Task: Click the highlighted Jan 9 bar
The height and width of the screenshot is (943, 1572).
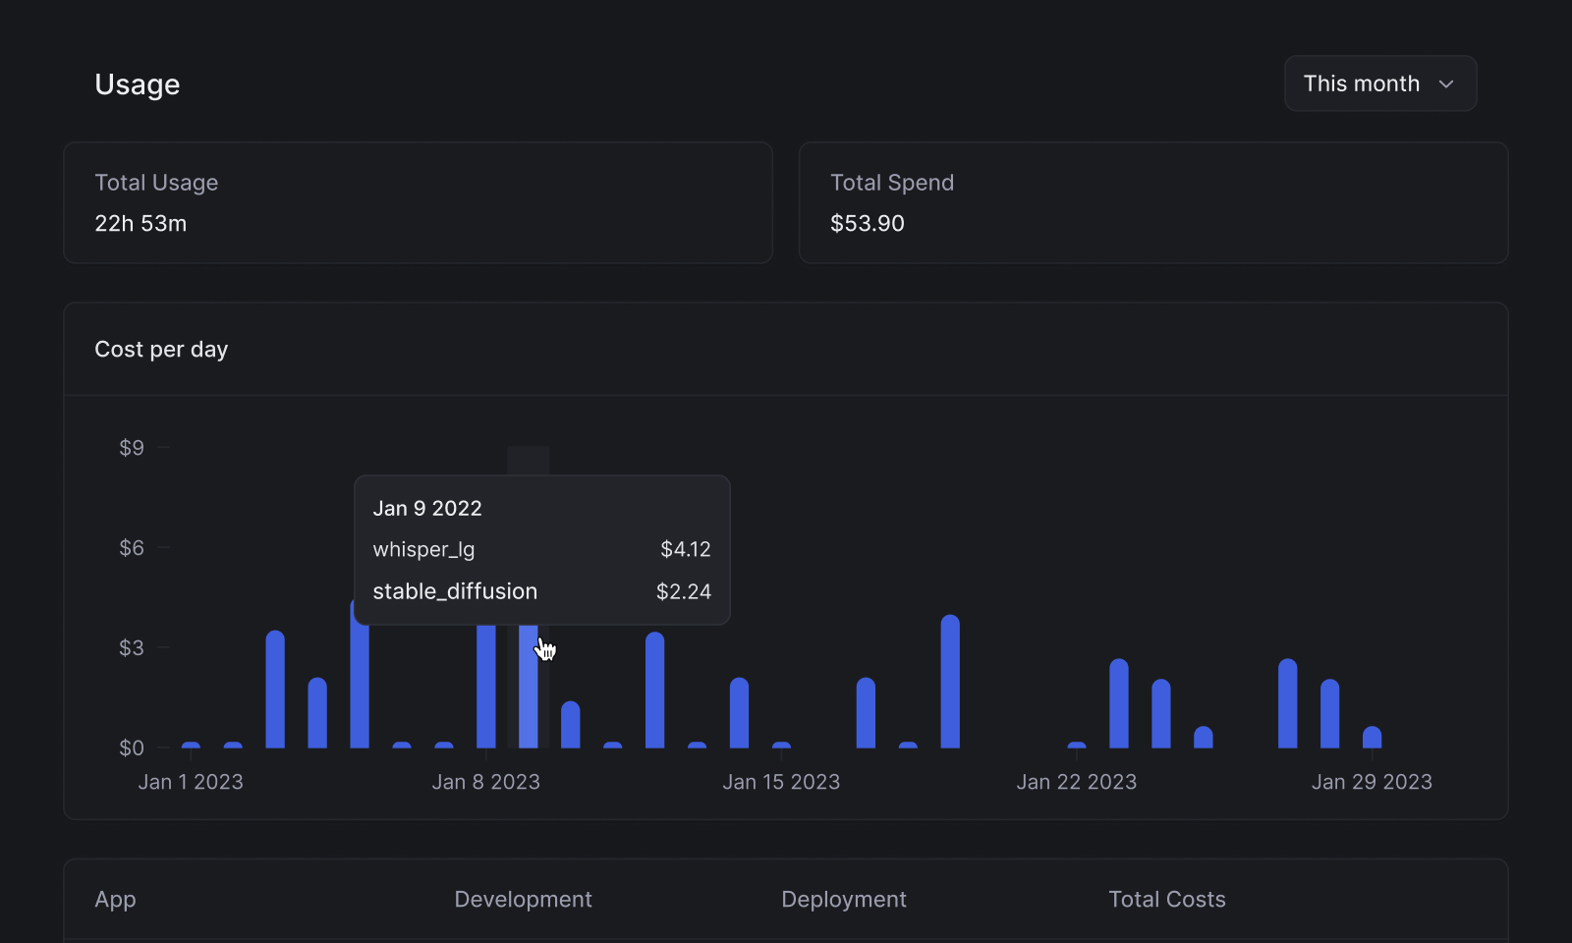Action: pyautogui.click(x=529, y=686)
